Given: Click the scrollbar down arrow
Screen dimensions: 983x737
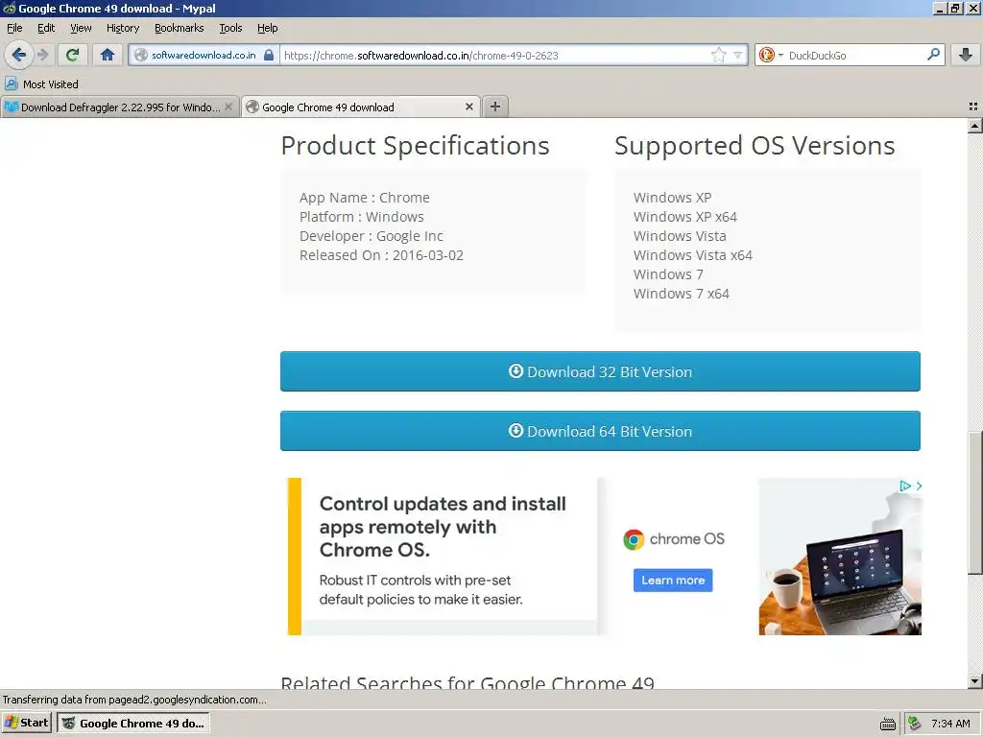Looking at the screenshot, I should click(x=975, y=681).
